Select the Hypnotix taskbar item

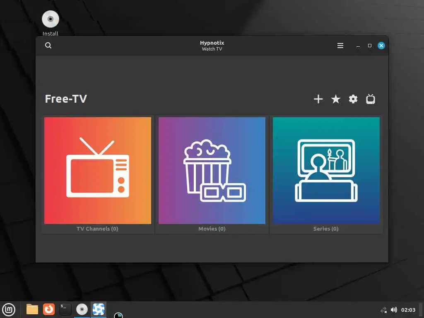[x=99, y=310]
